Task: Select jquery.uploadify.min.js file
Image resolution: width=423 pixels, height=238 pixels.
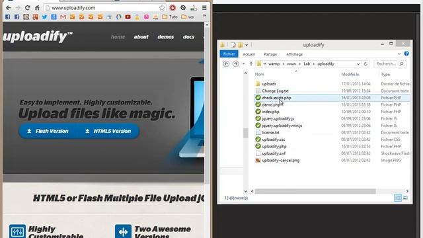Action: tap(282, 126)
